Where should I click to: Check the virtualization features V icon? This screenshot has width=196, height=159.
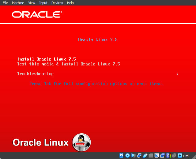coord(168,156)
